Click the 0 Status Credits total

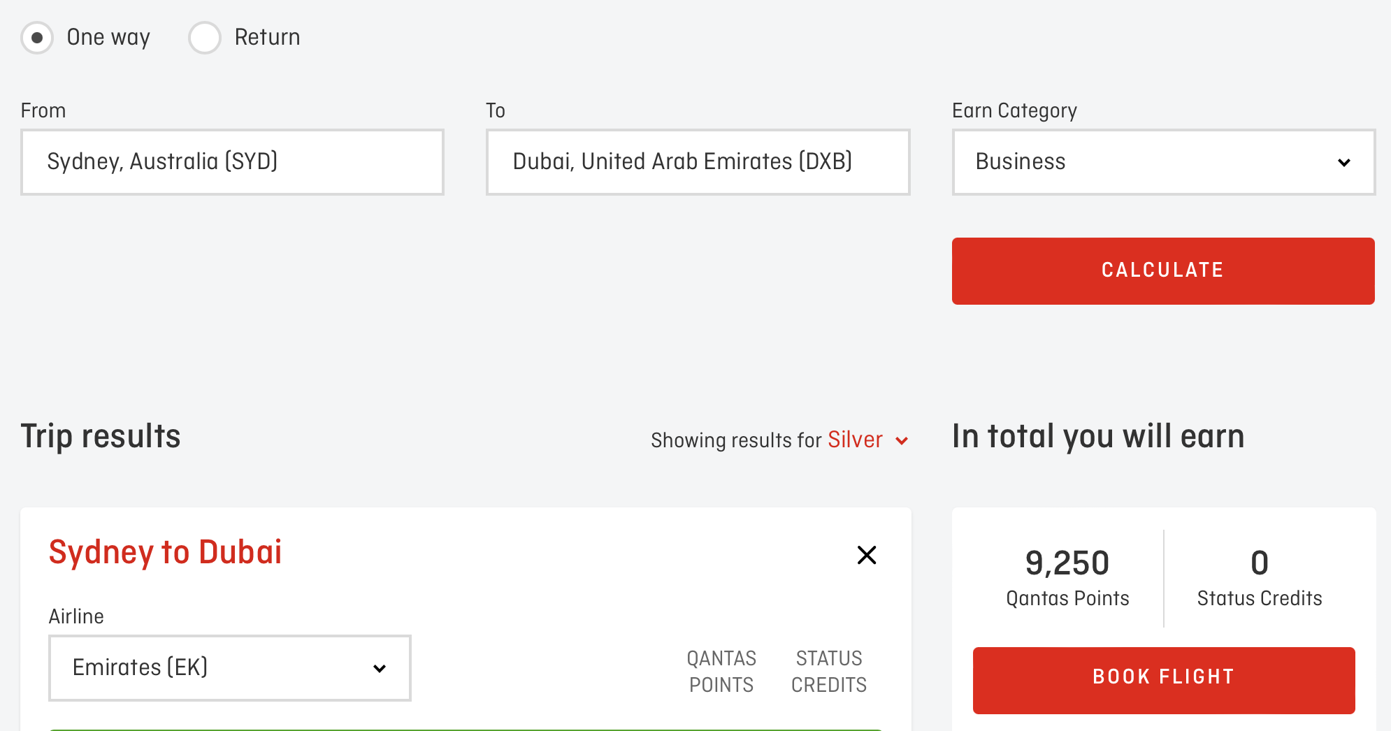[x=1260, y=578]
